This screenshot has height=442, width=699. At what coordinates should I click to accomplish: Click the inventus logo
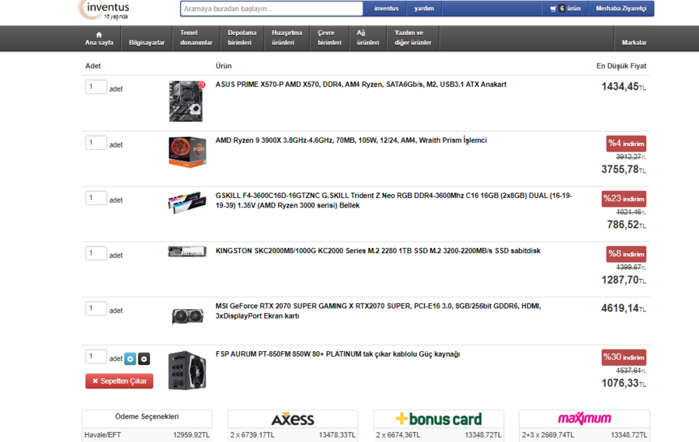tap(104, 10)
